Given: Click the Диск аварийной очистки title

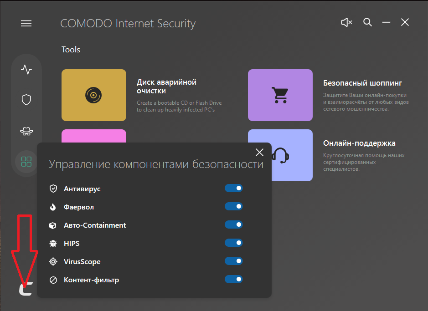Looking at the screenshot, I should point(166,87).
